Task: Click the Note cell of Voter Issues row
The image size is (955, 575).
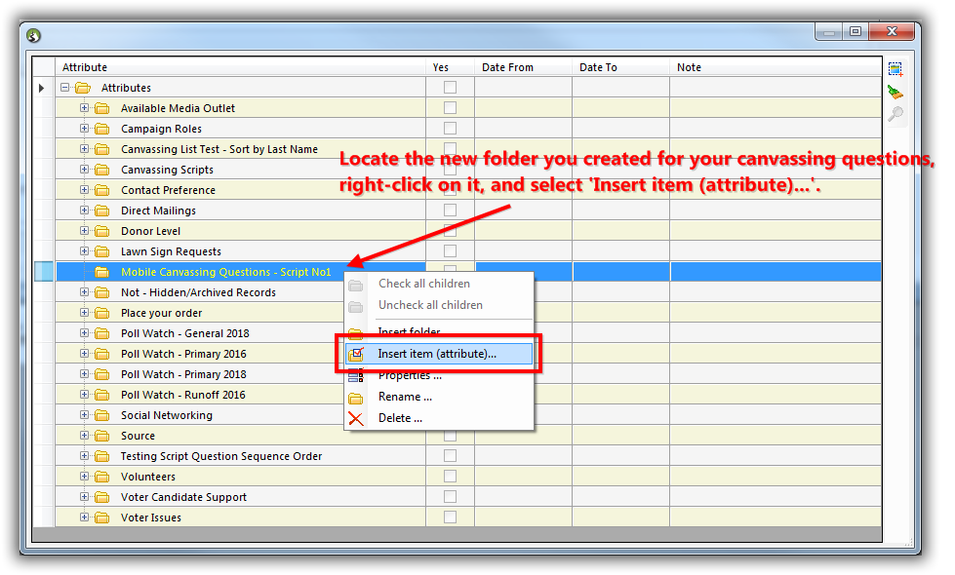Action: tap(776, 517)
